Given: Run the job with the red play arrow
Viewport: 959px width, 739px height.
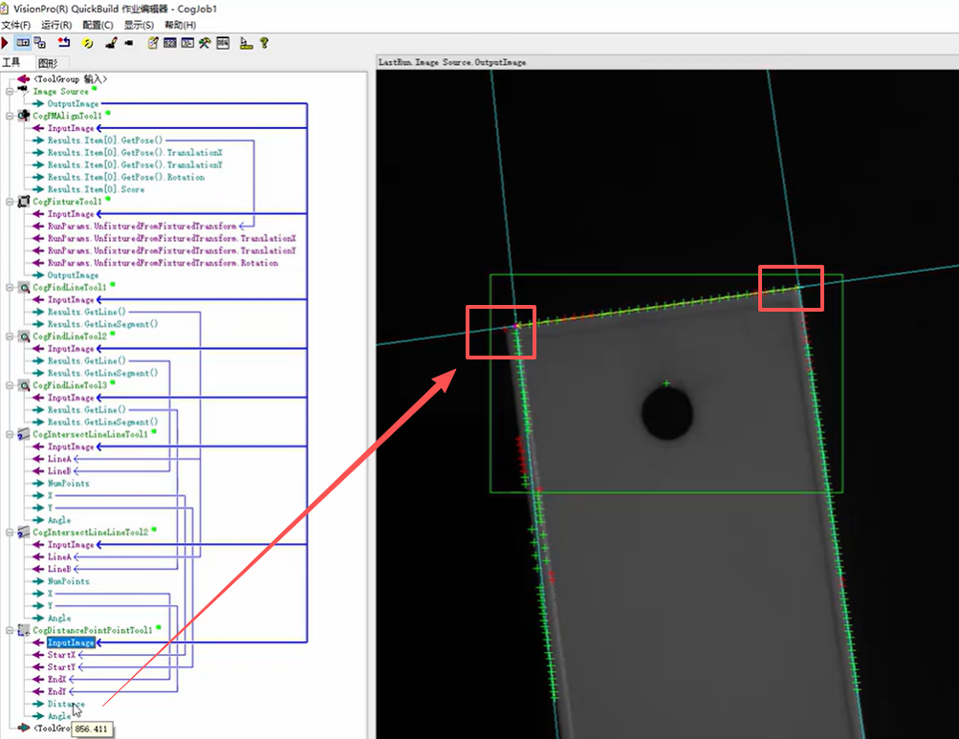Looking at the screenshot, I should (5, 43).
